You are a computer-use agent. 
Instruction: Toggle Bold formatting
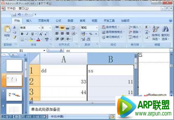click(22, 34)
